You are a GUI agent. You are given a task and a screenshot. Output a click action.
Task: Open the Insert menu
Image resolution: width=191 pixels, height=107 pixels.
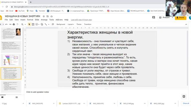pyautogui.click(x=23, y=20)
